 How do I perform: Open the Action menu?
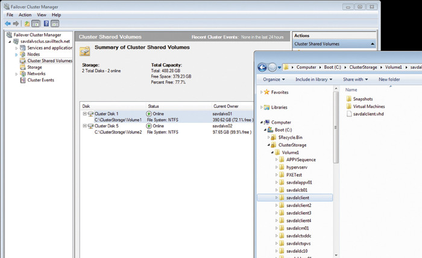[x=25, y=14]
